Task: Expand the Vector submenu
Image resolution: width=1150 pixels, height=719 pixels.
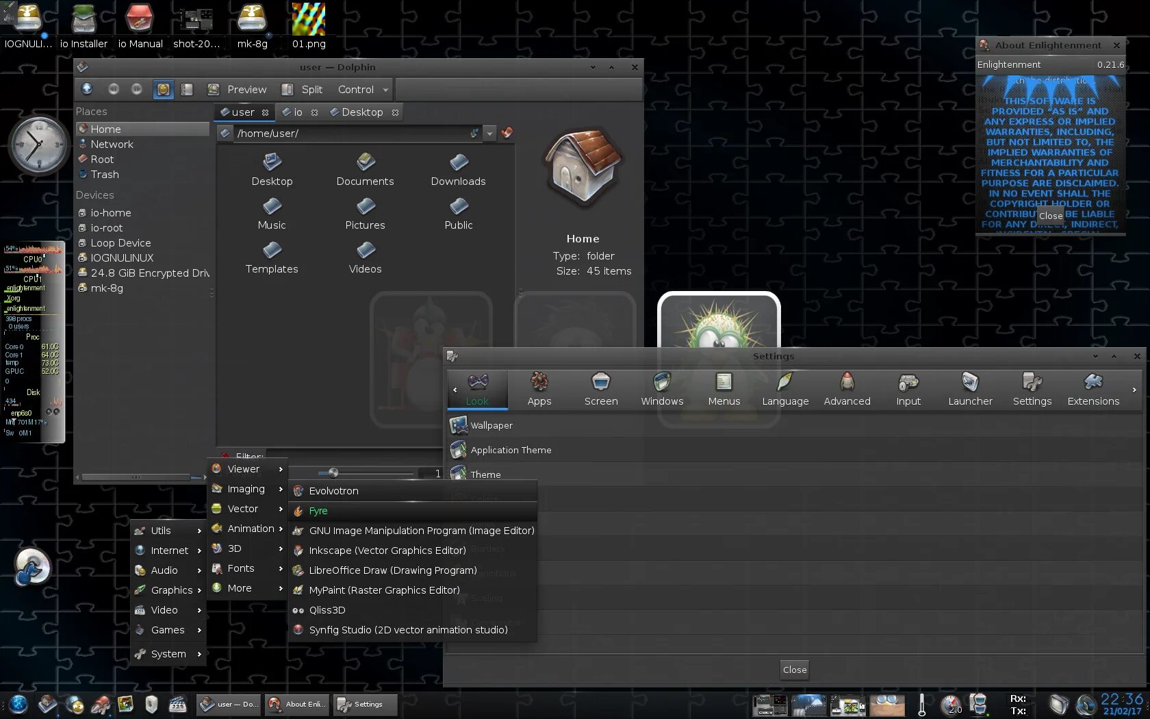Action: [247, 509]
